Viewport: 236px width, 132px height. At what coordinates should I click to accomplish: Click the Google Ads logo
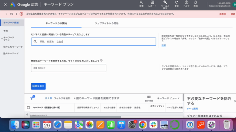pos(13,5)
